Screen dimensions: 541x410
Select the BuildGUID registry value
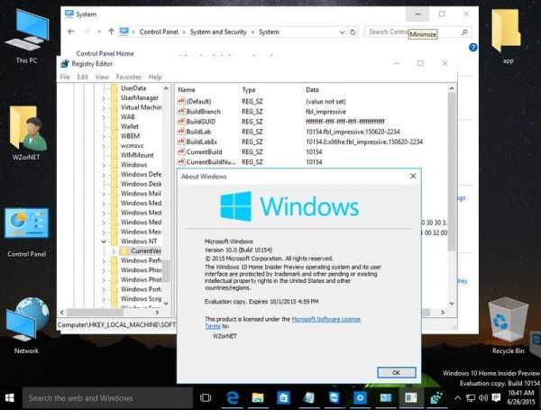pyautogui.click(x=201, y=122)
